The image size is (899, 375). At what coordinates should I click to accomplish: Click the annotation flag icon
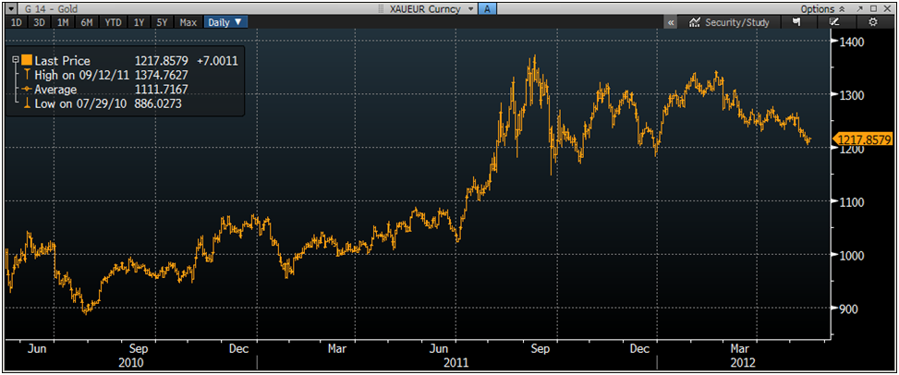[796, 21]
